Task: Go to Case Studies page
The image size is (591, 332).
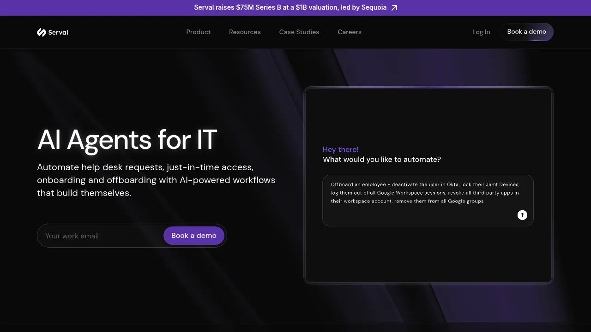Action: [x=299, y=32]
